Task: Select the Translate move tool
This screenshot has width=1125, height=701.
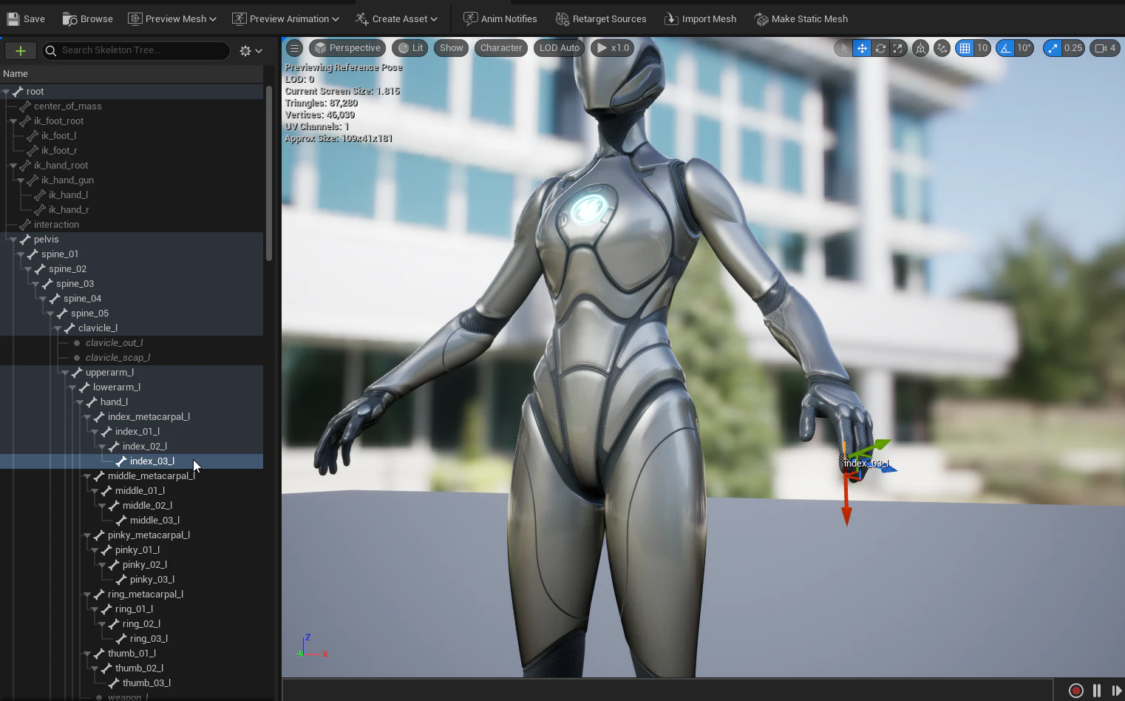Action: 862,48
